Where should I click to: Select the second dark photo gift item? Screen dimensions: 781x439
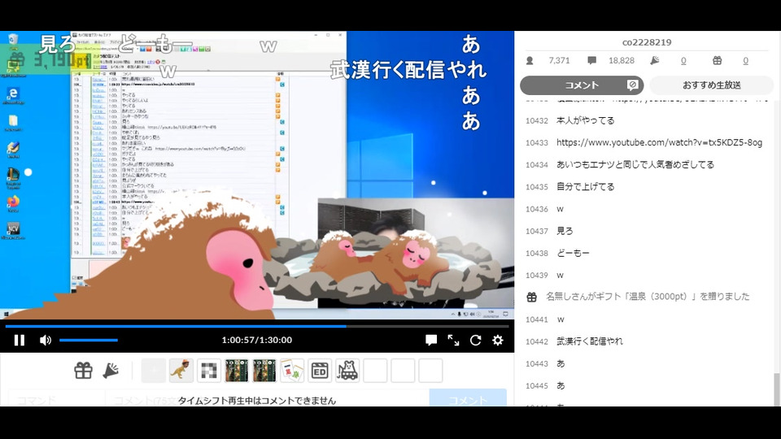(x=264, y=371)
